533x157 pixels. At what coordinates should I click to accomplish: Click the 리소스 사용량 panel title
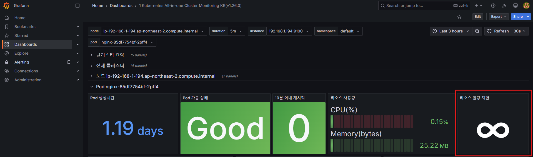(343, 98)
